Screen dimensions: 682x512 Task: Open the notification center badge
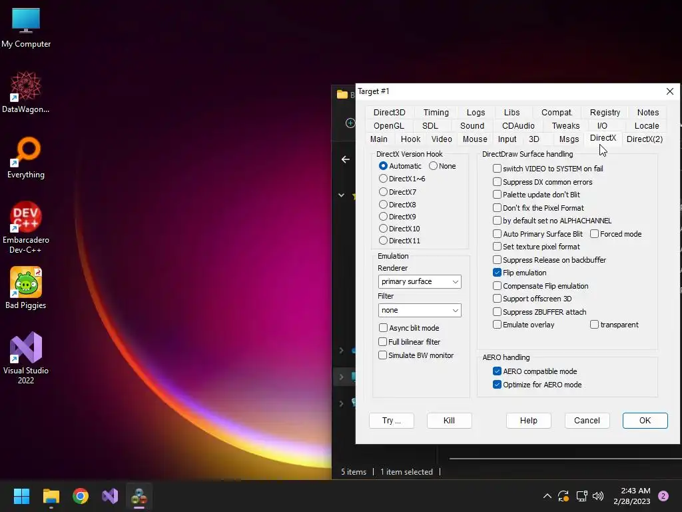(x=663, y=496)
